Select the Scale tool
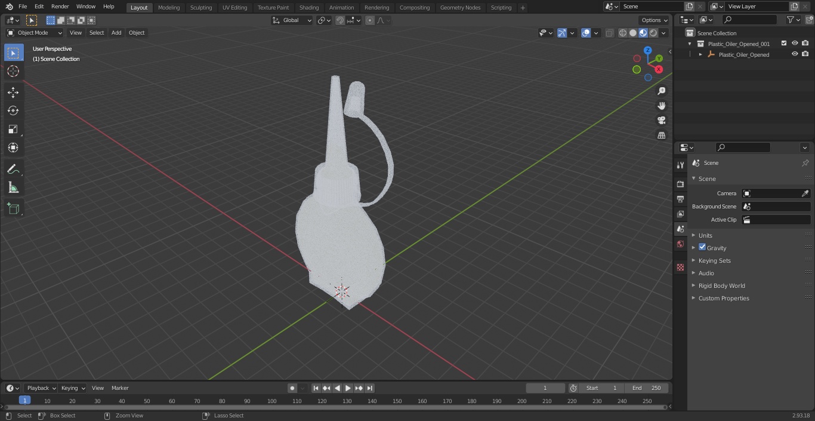The height and width of the screenshot is (421, 815). (13, 129)
